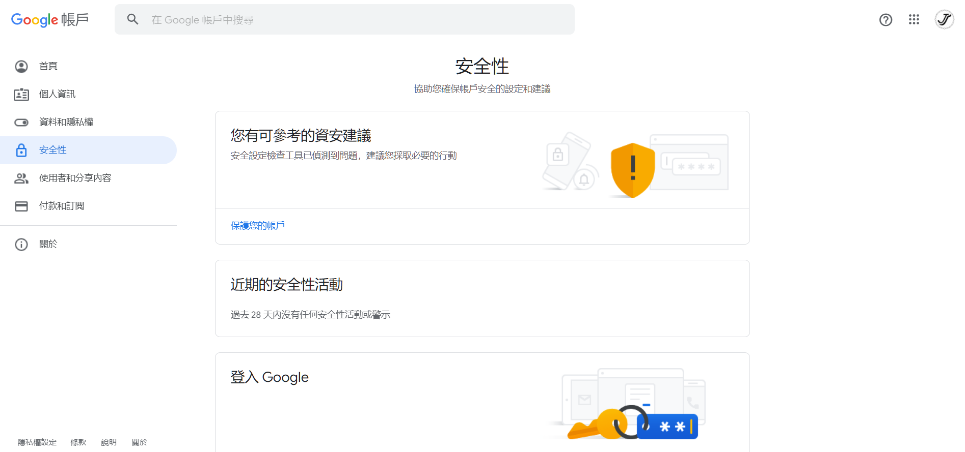The width and height of the screenshot is (965, 452).
Task: Click 過去 28 天內沒有任何安全性活動或警示 text
Action: point(310,315)
